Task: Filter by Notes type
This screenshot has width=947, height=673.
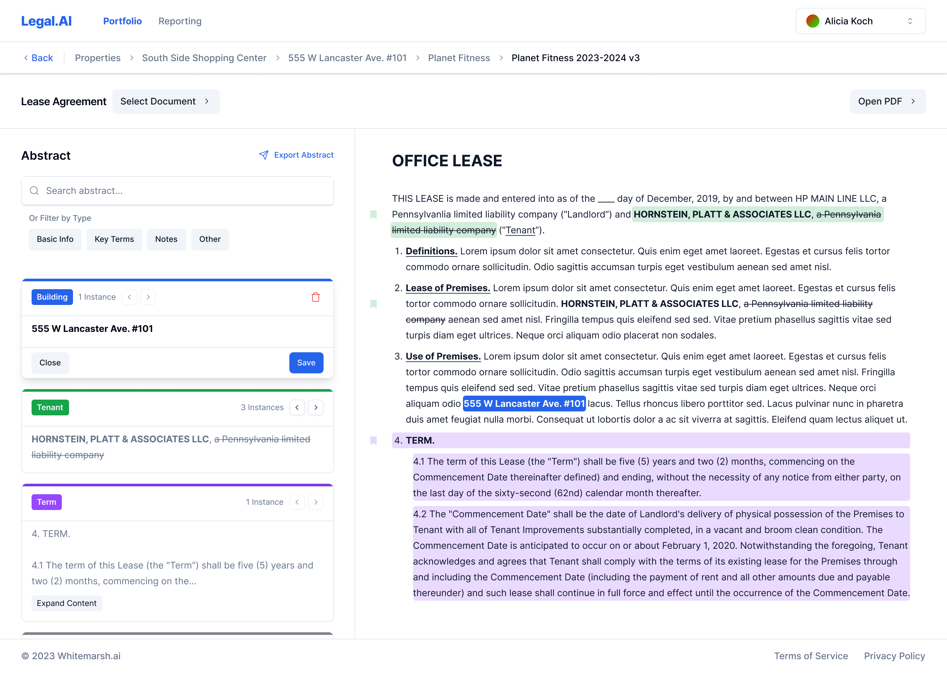Action: tap(166, 239)
